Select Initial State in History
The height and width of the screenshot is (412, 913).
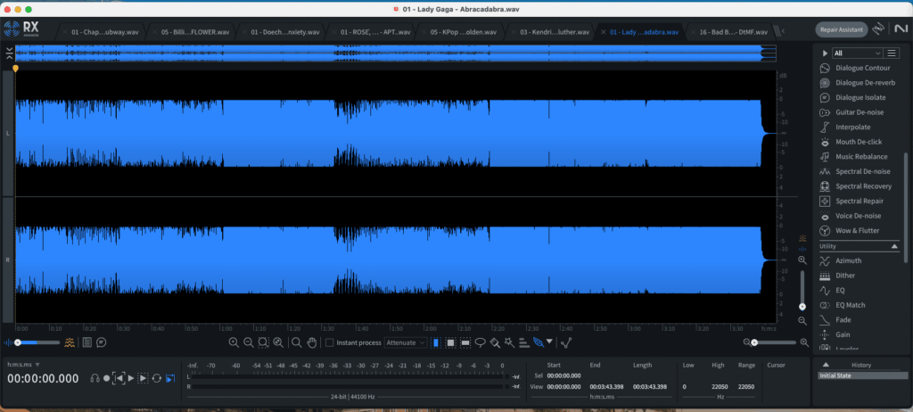coord(863,375)
